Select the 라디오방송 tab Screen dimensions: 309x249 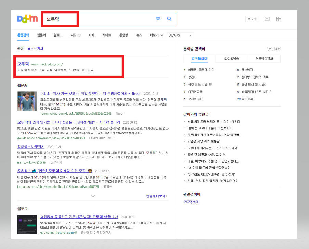(232, 59)
